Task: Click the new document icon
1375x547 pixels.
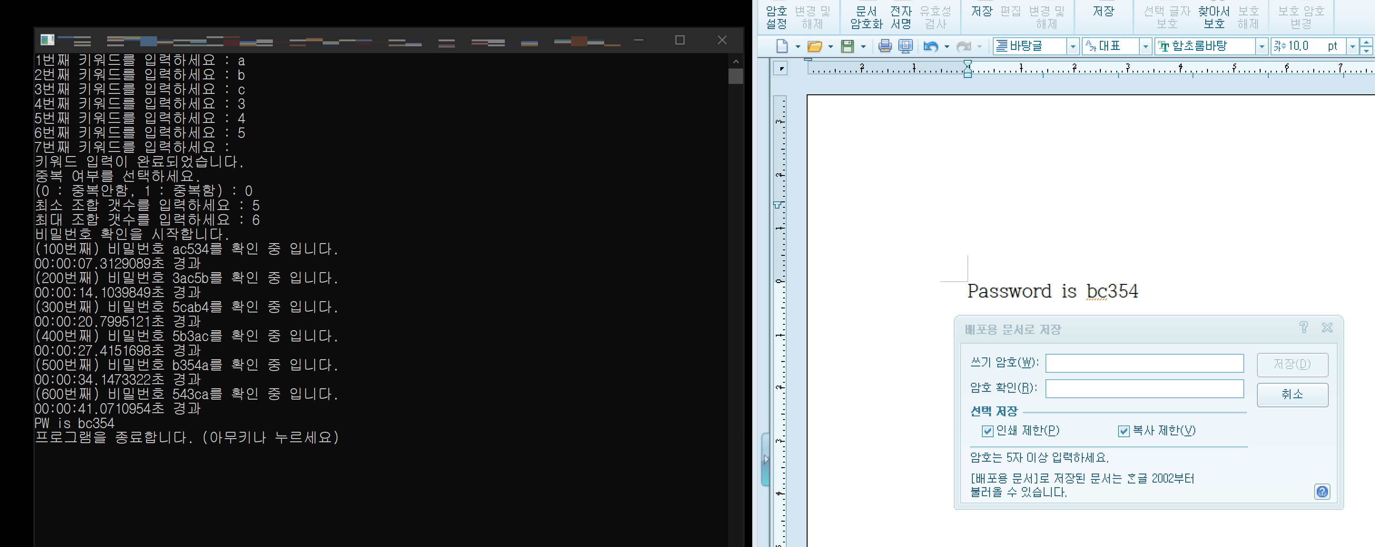Action: click(x=781, y=46)
